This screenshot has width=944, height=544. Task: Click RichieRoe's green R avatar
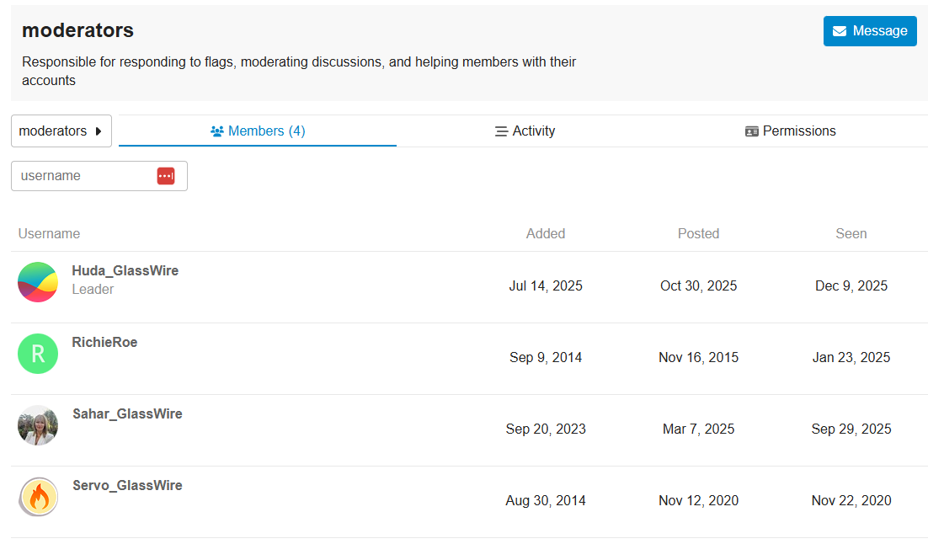[x=38, y=354]
